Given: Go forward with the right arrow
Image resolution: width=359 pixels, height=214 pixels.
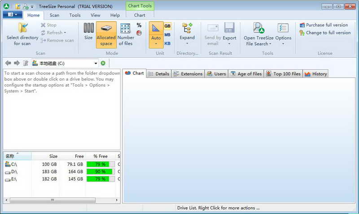Looking at the screenshot, I should click(17, 63).
